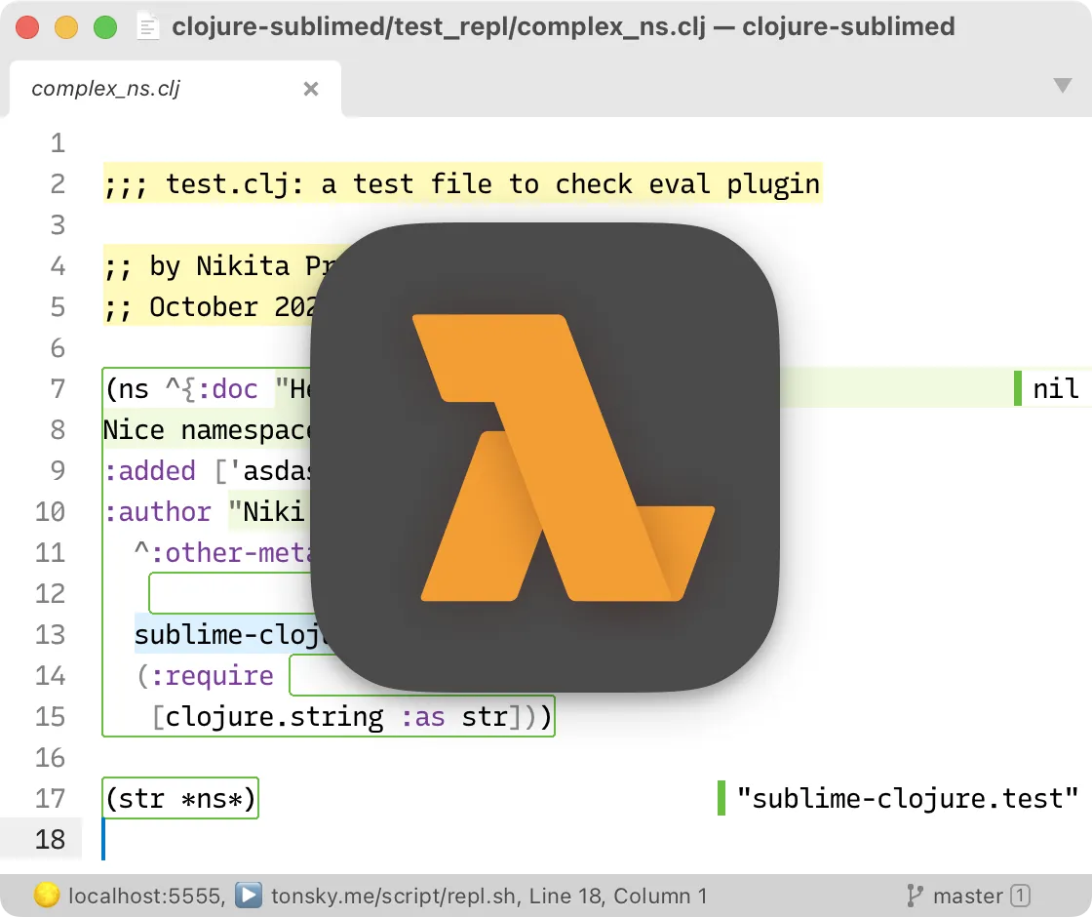Click the Line 18, Column 1 indicator

tap(618, 896)
